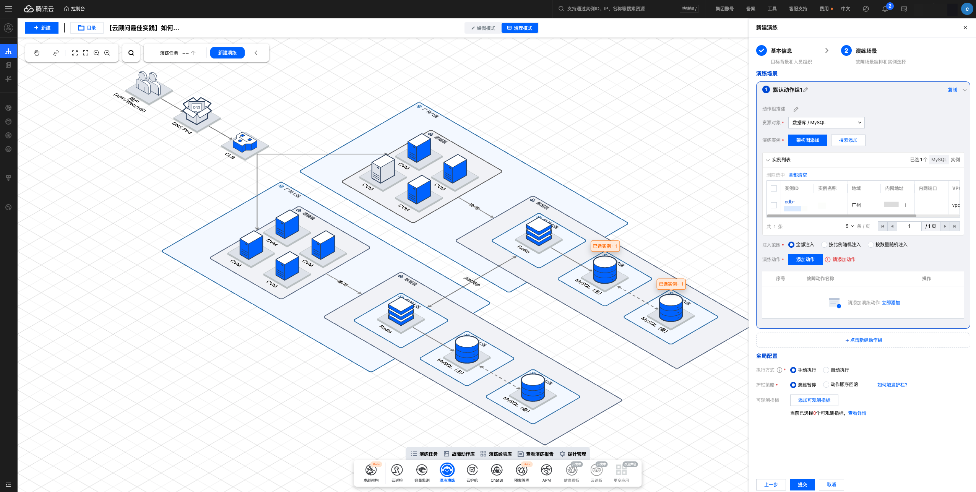Switch to 绘图模式 tab

(x=483, y=28)
